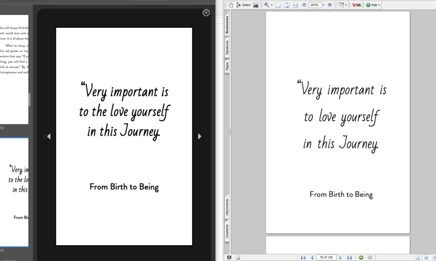
Task: Set view to Actual Size page icon
Action: coord(278,5)
